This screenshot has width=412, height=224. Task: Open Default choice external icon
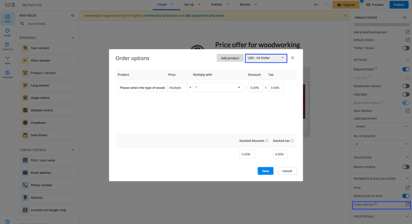(x=407, y=40)
